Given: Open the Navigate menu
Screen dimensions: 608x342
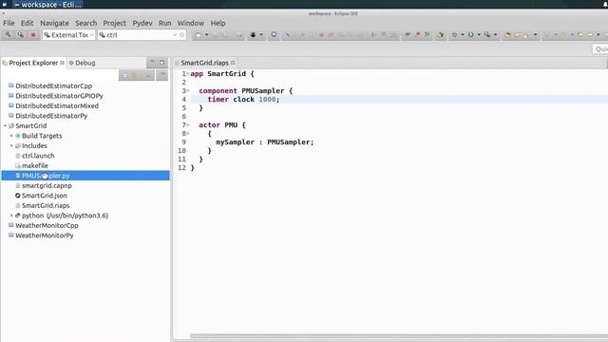Looking at the screenshot, I should (54, 23).
